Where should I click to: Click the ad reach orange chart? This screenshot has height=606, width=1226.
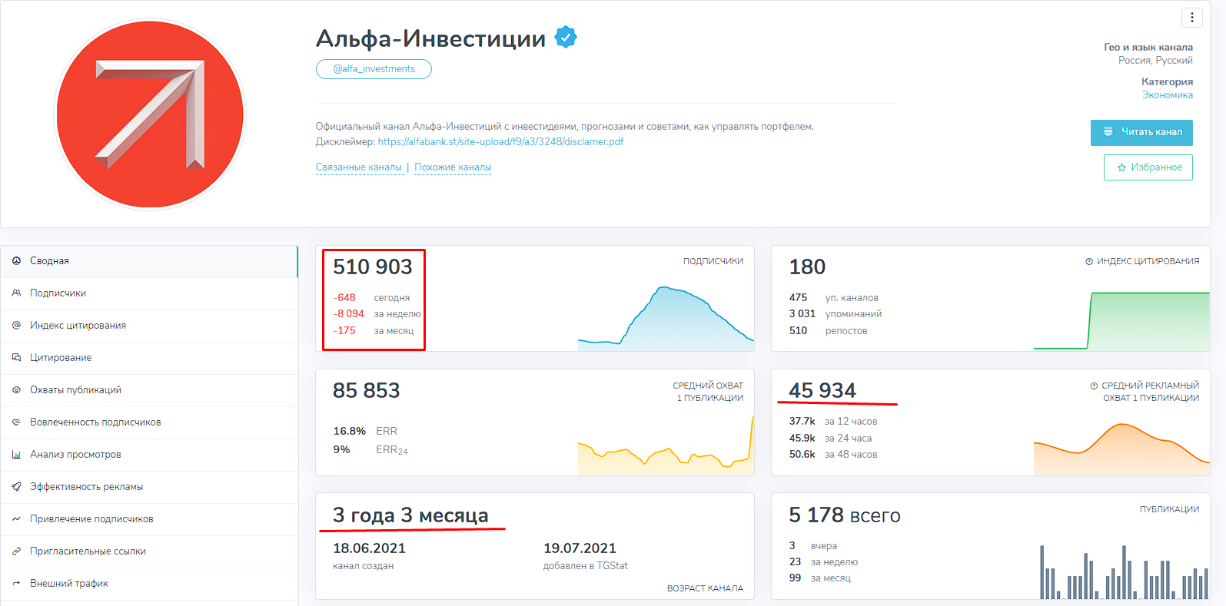tap(1121, 449)
